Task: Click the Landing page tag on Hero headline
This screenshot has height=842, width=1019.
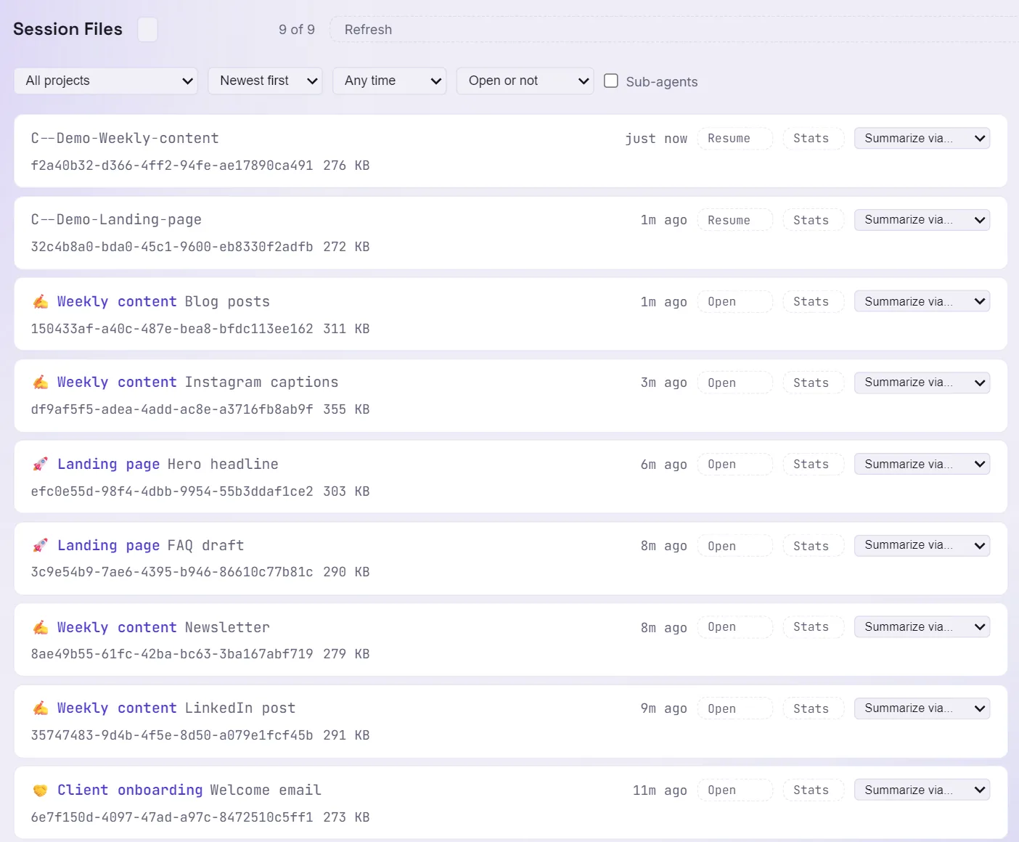Action: click(x=108, y=464)
